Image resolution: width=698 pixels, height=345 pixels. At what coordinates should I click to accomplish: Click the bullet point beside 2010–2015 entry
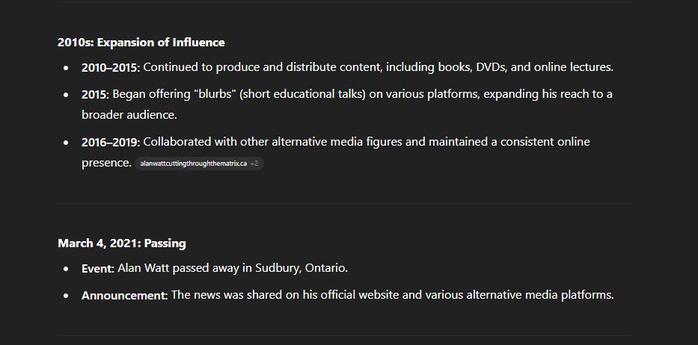point(67,68)
